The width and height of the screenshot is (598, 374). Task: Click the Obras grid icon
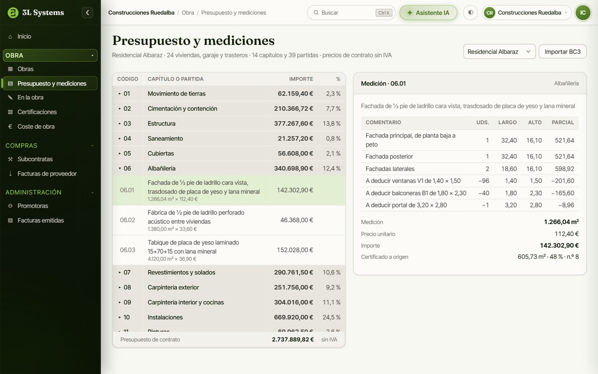(x=10, y=69)
